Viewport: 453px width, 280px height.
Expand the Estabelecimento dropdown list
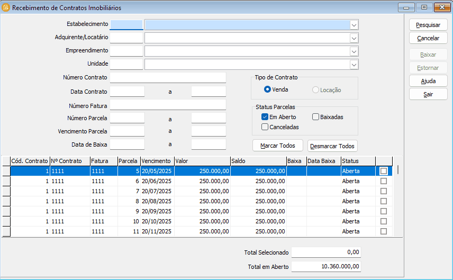354,25
